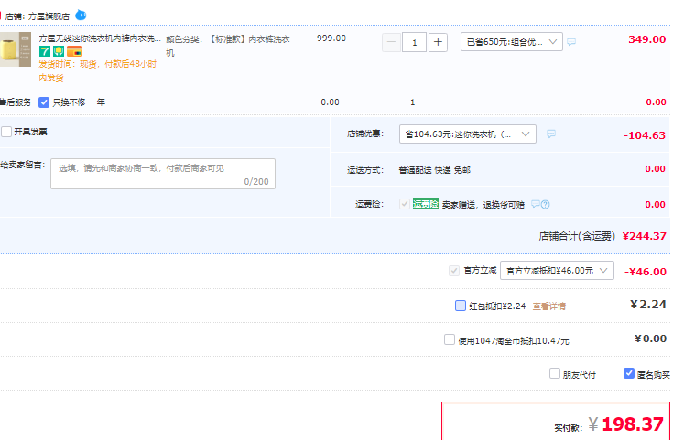
Task: Click the green 7-day return badge icon
Action: point(45,51)
